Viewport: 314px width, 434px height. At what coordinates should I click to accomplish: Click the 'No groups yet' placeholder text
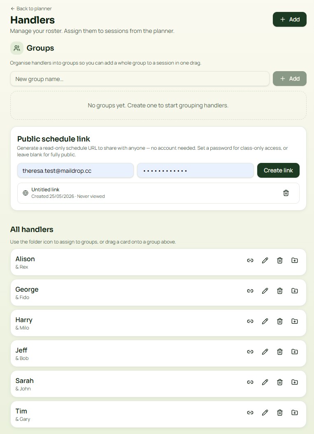158,105
